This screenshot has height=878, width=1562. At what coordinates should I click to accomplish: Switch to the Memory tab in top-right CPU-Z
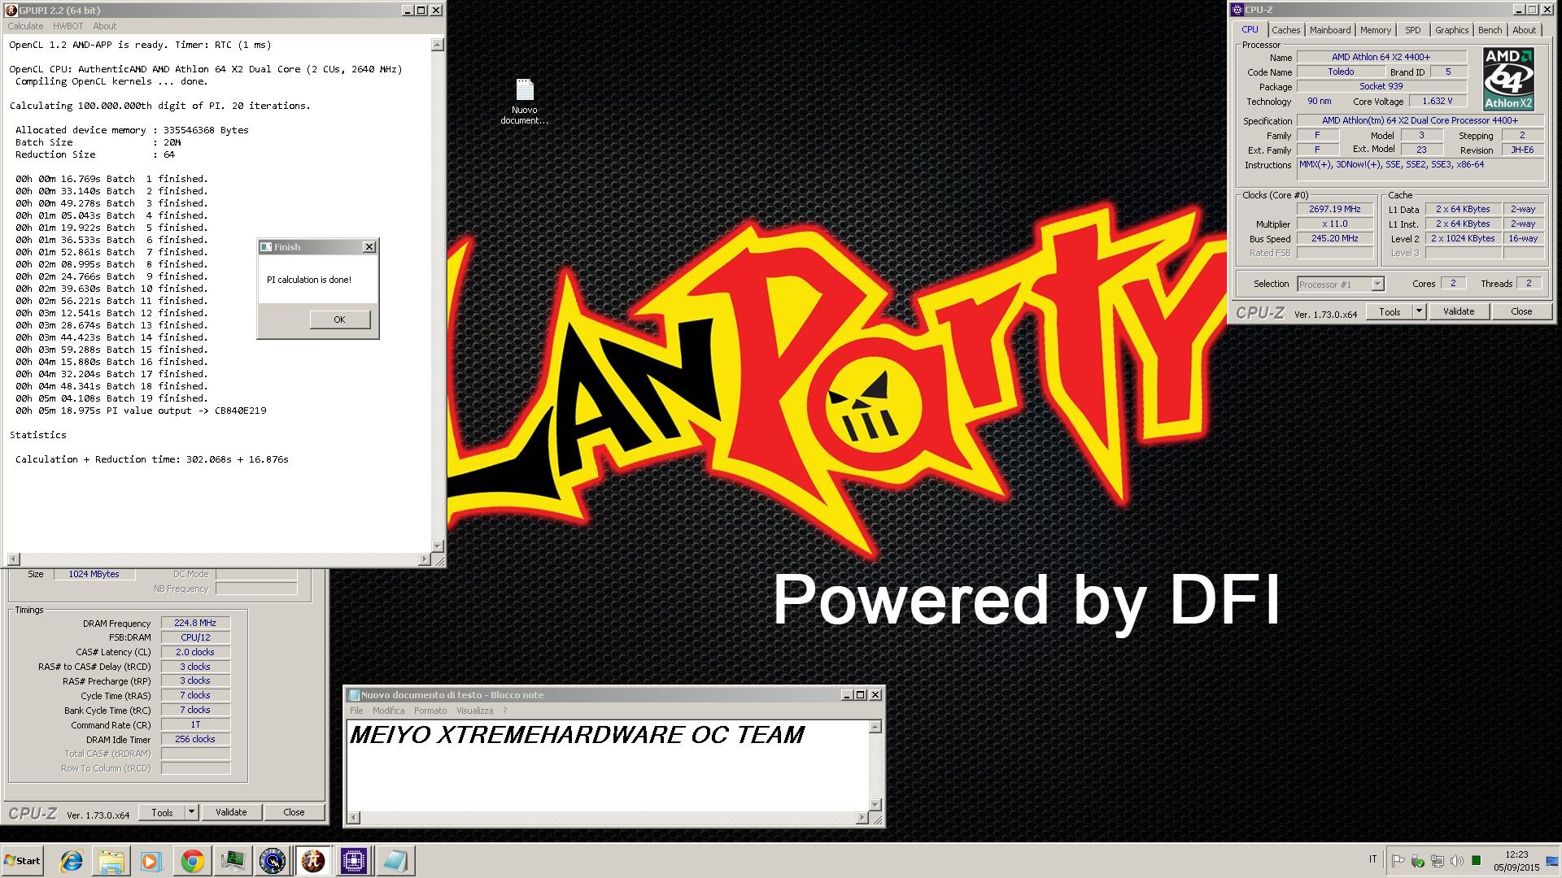[1376, 30]
